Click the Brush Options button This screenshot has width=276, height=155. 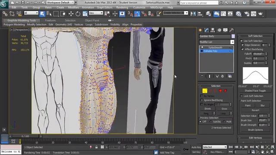pos(255,130)
